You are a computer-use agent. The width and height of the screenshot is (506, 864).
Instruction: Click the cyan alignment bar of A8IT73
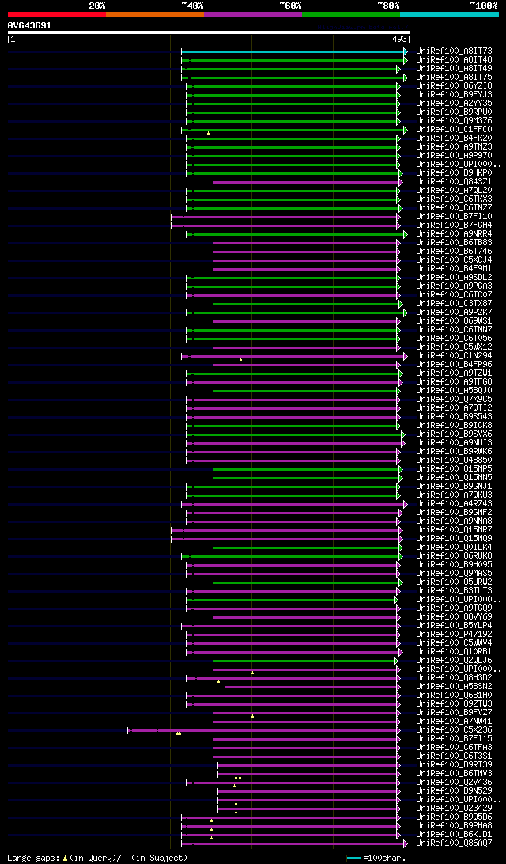coord(295,51)
